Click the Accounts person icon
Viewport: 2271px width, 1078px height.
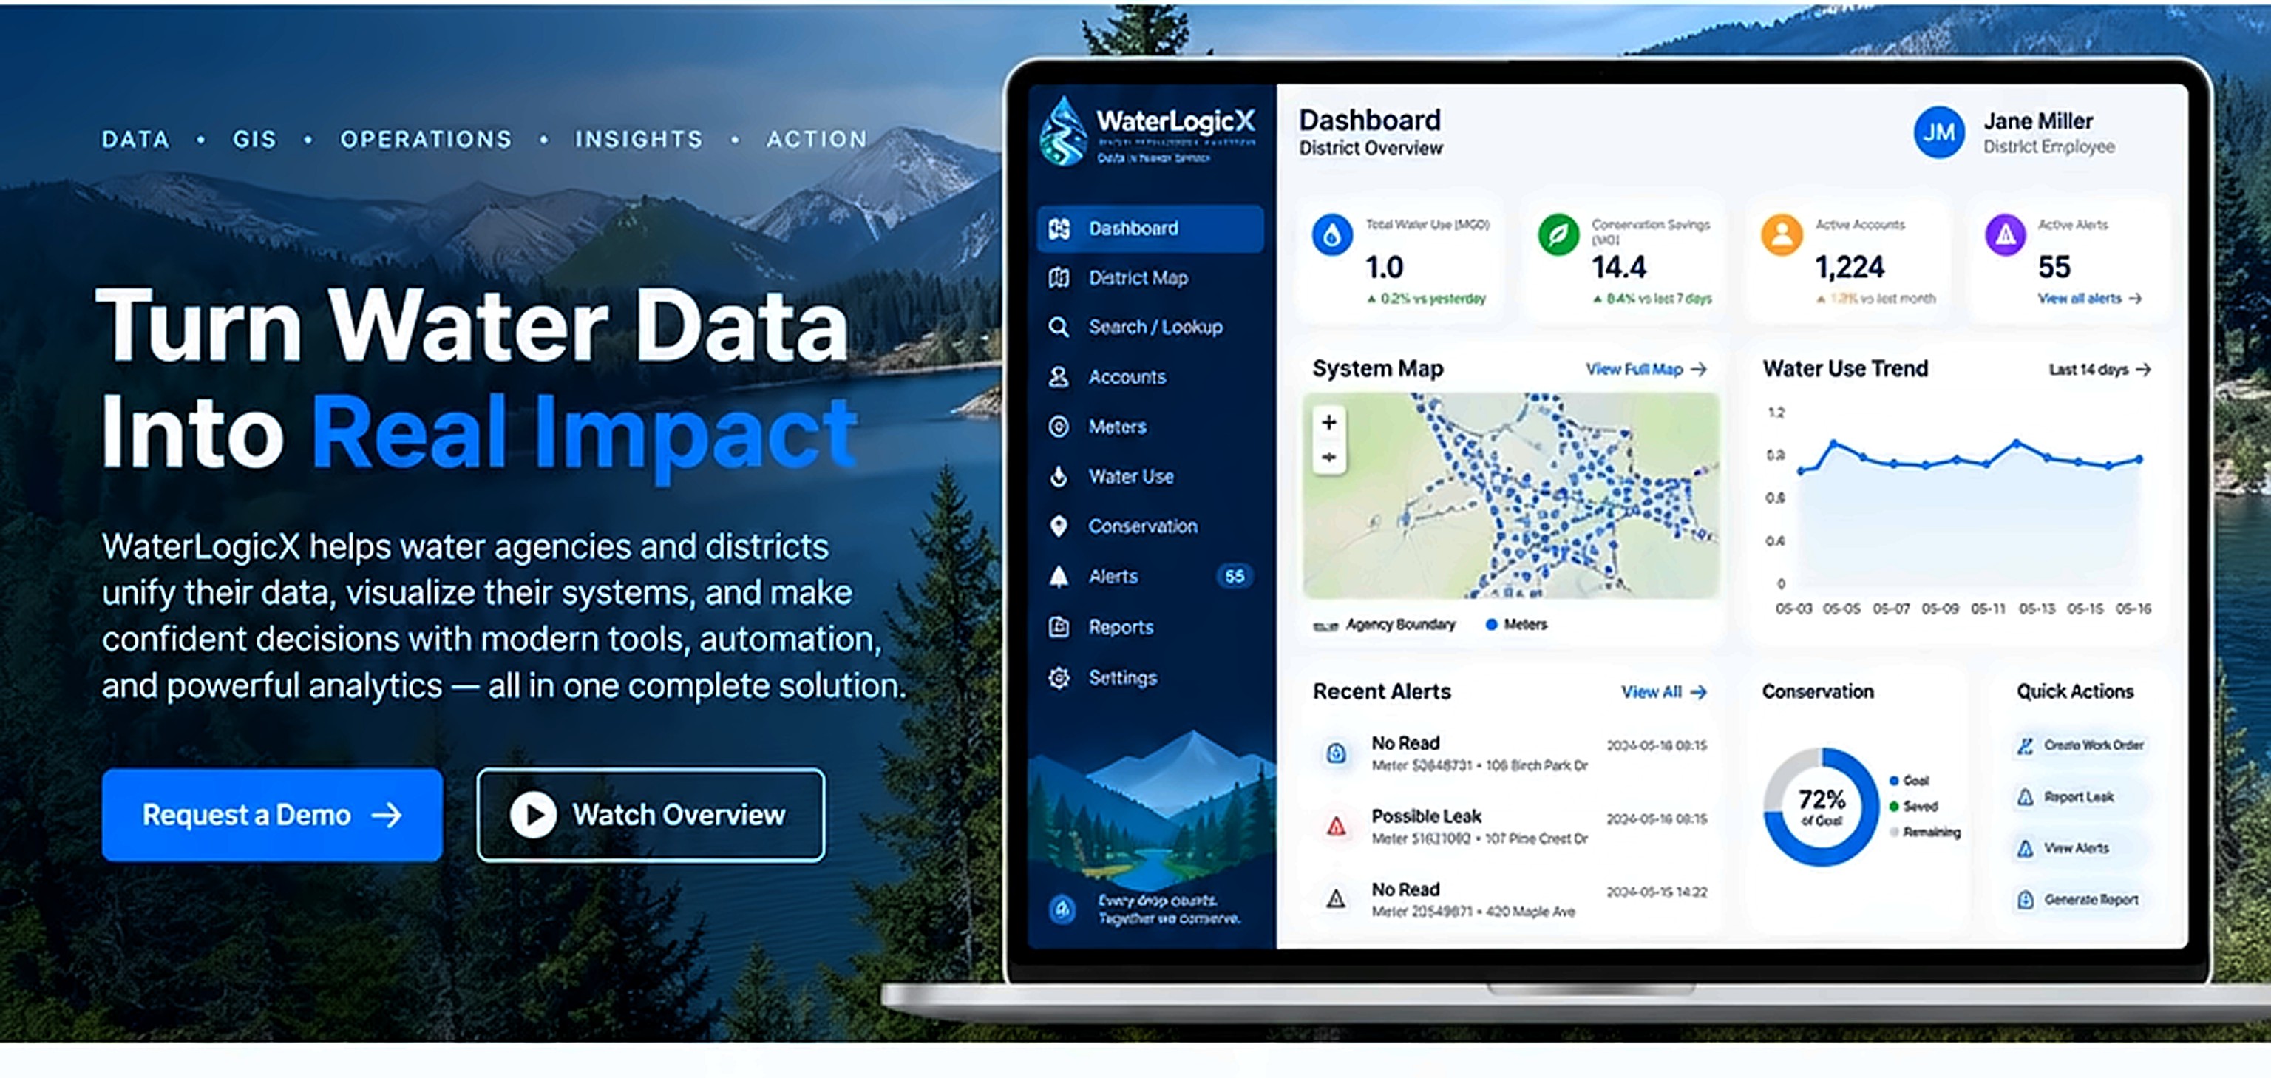[x=1059, y=377]
